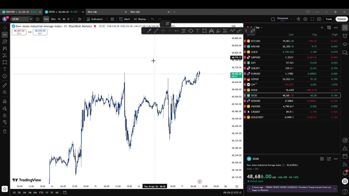This screenshot has width=349, height=196.
Task: Expand the watchlist name dropdown
Action: [x=261, y=27]
